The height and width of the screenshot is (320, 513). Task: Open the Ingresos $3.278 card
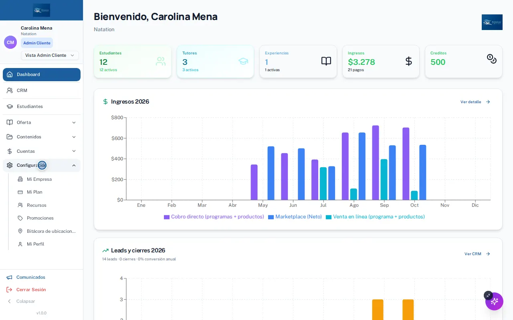[x=381, y=61]
